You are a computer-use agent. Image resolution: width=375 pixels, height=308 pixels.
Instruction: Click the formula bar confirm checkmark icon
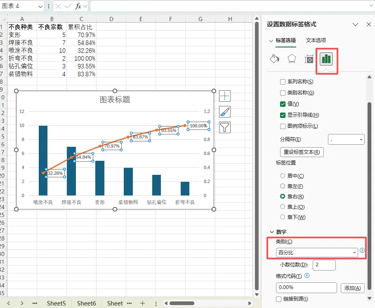point(68,6)
